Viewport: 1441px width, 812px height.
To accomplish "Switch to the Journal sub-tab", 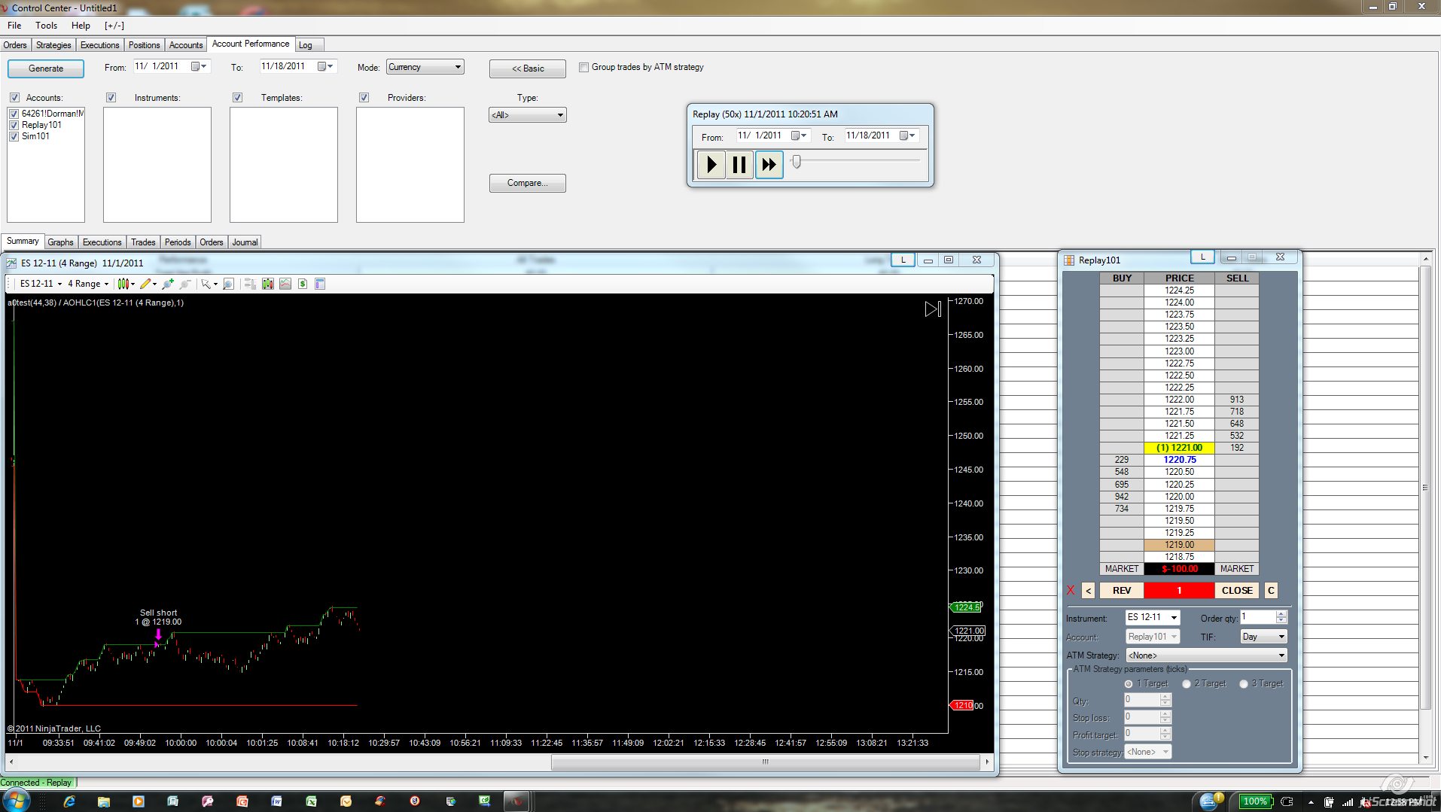I will pos(245,242).
